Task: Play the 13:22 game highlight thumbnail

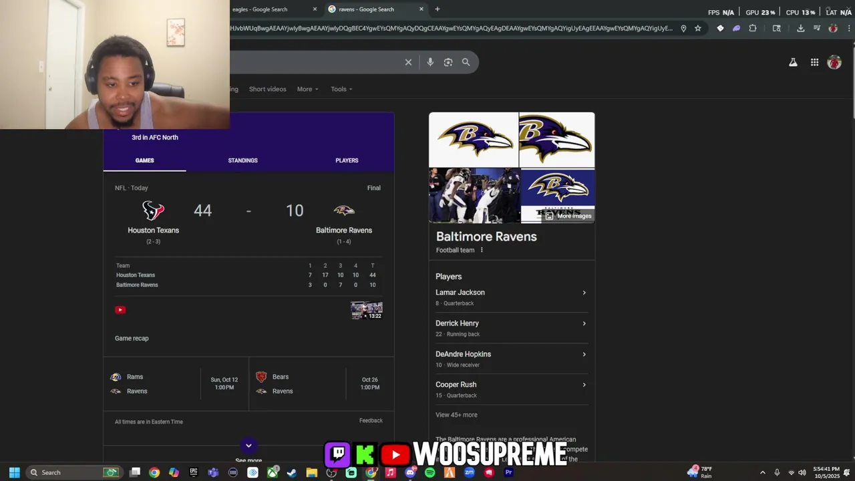Action: 367,310
